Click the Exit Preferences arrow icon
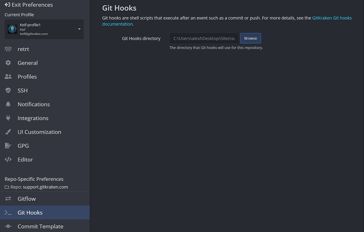 tap(7, 5)
